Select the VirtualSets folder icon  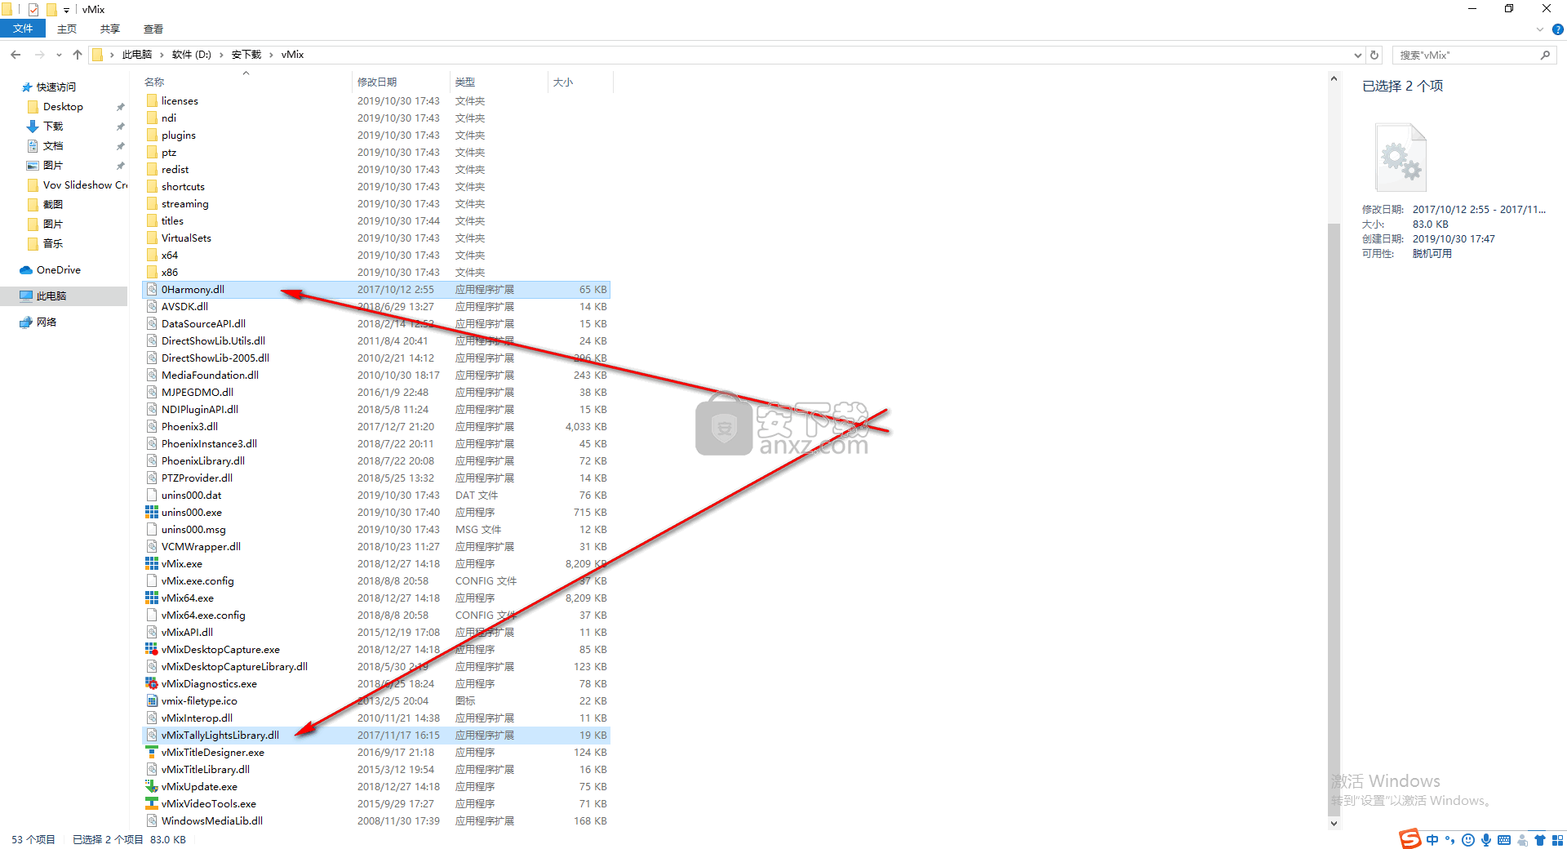(x=152, y=238)
